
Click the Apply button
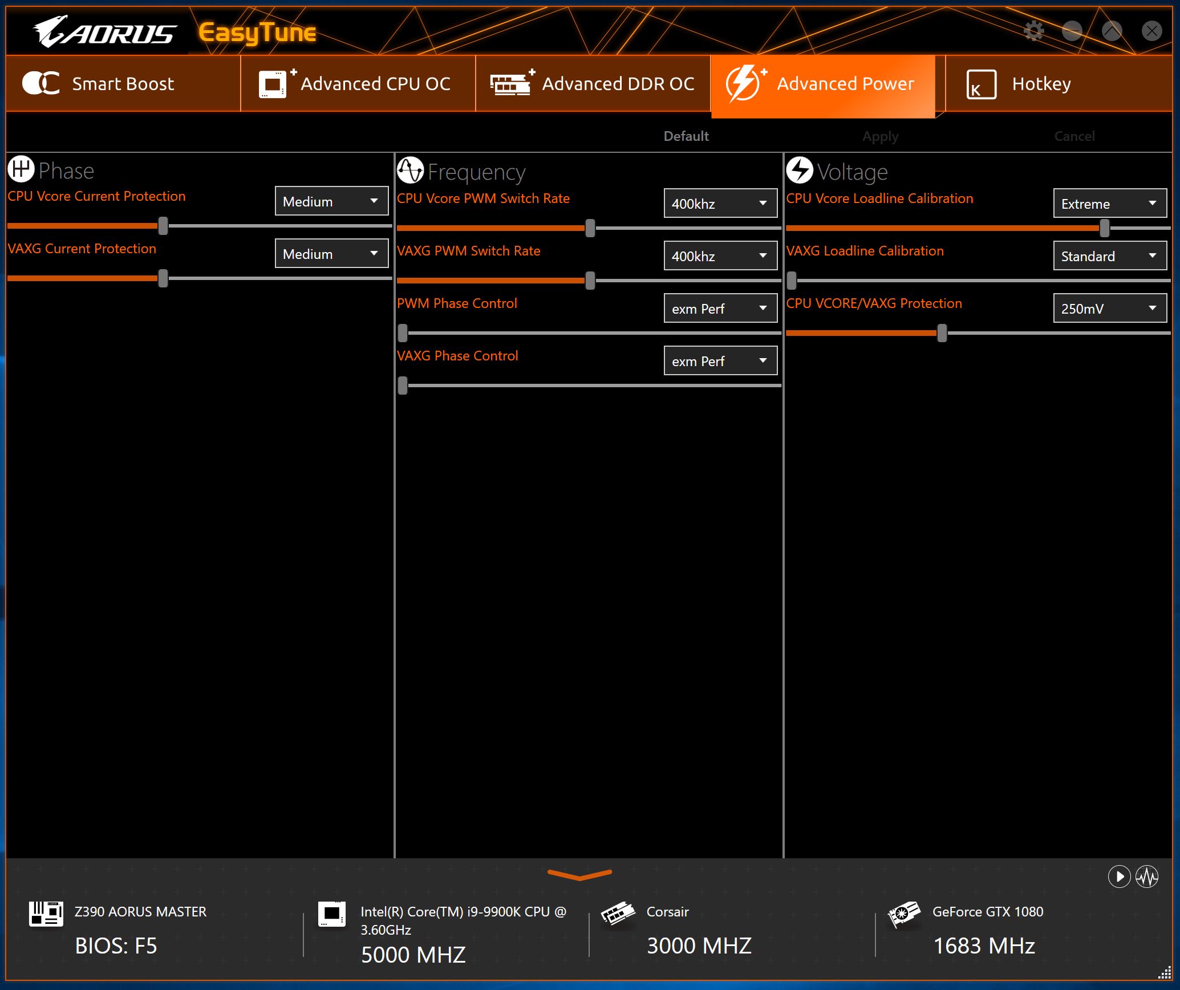[x=880, y=136]
